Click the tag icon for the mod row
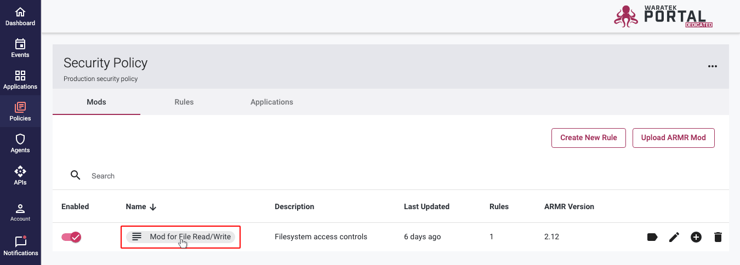740x265 pixels. (652, 237)
